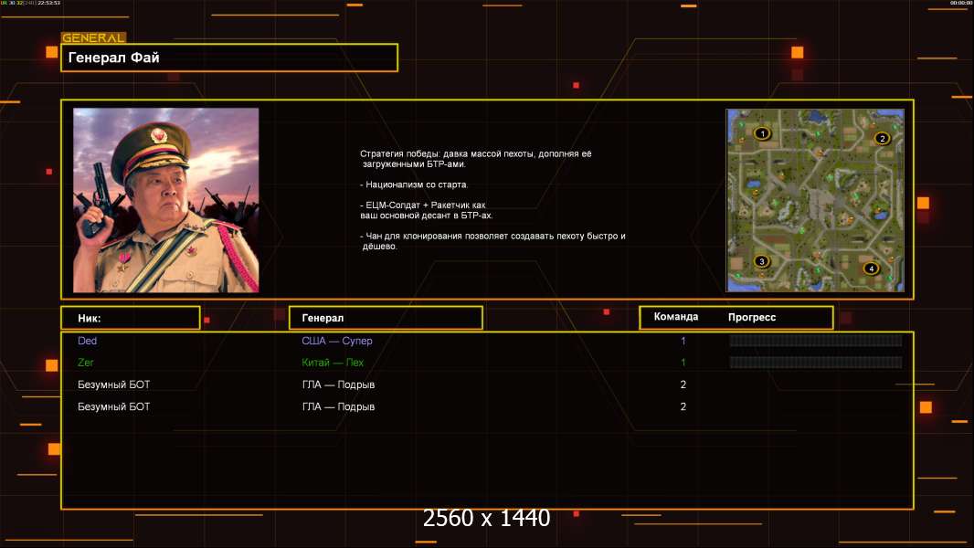Click the 'Национализм со старта' tip line
This screenshot has width=974, height=548.
(414, 184)
